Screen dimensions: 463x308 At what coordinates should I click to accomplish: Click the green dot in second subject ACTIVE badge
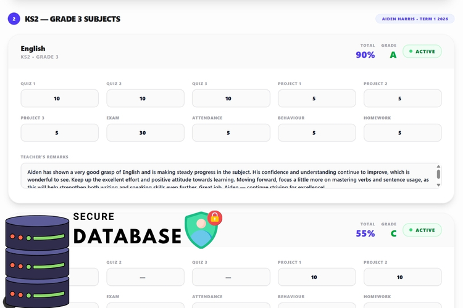(x=411, y=230)
